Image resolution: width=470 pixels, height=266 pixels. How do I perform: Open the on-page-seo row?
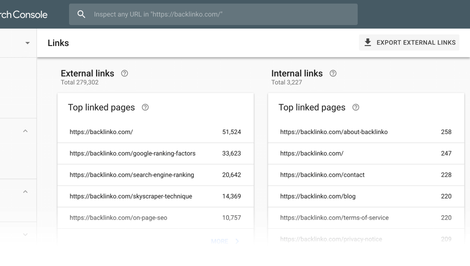(x=156, y=218)
